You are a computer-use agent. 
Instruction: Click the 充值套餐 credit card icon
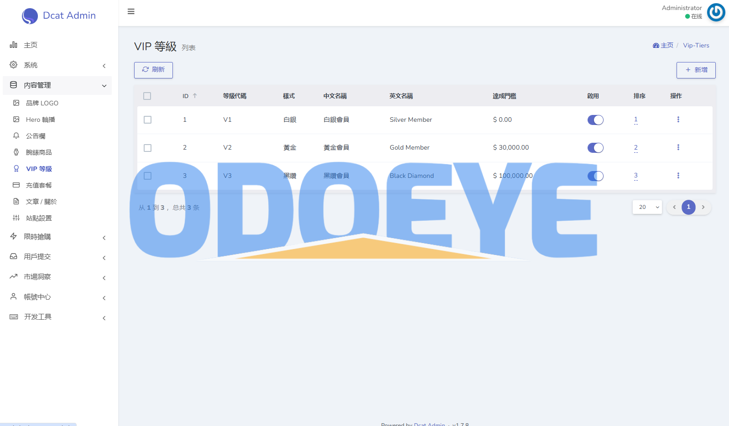tap(16, 185)
